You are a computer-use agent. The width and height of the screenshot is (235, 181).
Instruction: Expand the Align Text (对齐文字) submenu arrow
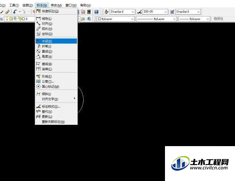75,99
